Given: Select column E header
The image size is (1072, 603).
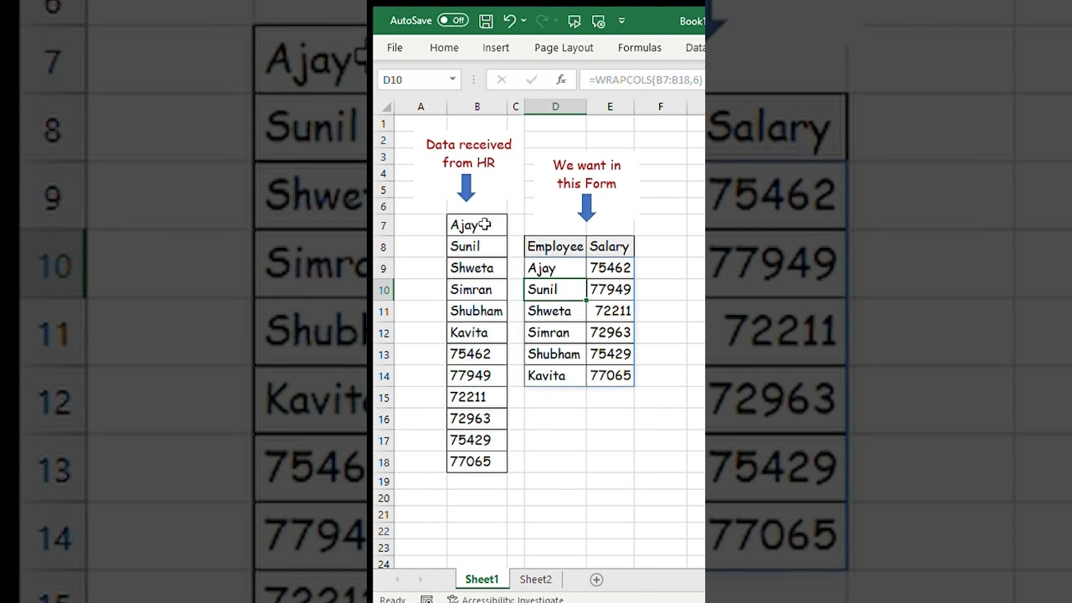Looking at the screenshot, I should 610,106.
